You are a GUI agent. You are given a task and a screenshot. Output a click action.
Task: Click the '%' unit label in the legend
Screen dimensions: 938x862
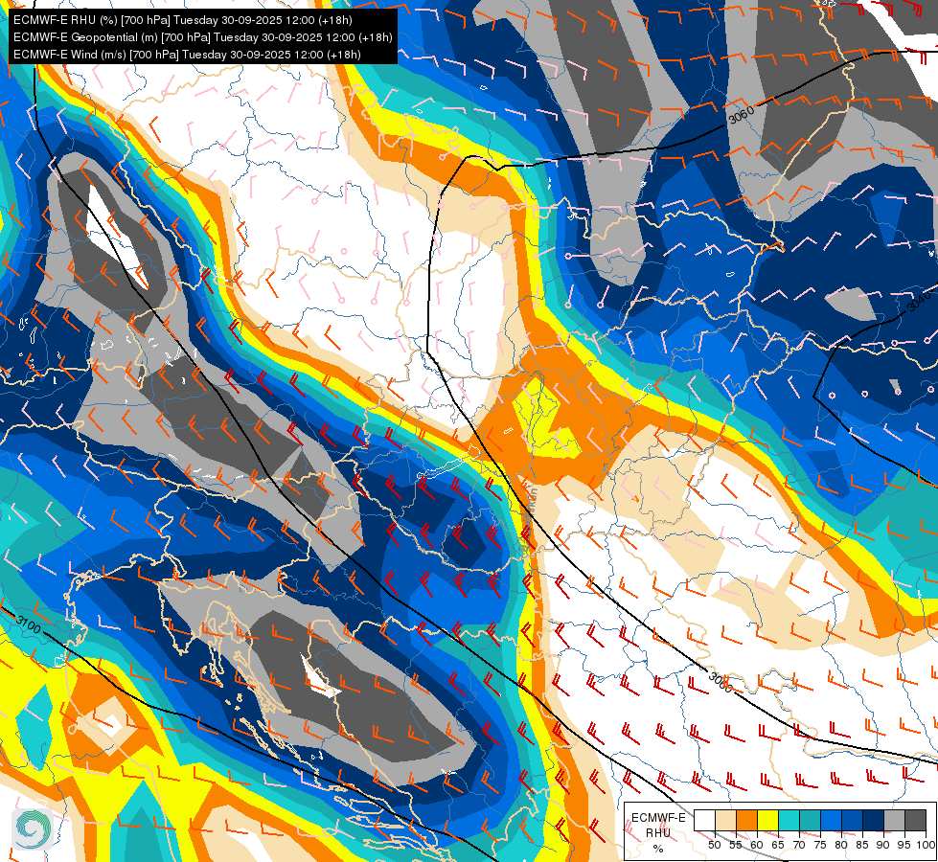click(658, 849)
